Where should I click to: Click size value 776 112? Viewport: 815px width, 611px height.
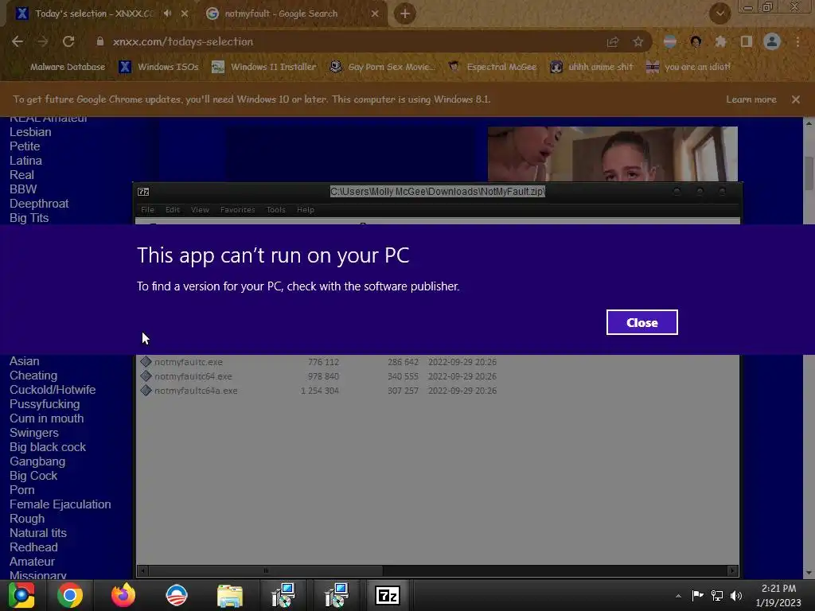(x=323, y=362)
